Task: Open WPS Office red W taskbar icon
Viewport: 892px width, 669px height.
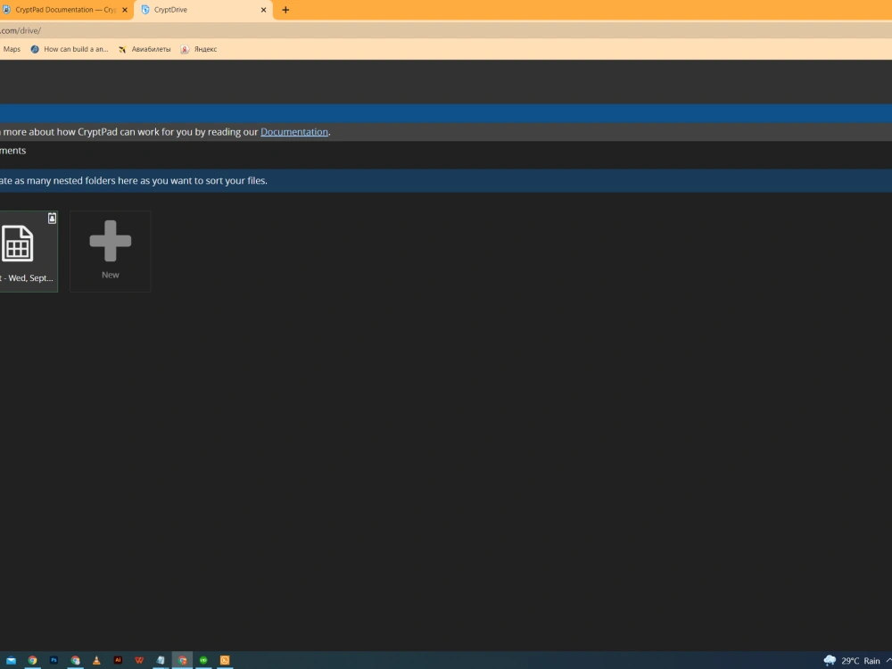Action: pos(139,660)
